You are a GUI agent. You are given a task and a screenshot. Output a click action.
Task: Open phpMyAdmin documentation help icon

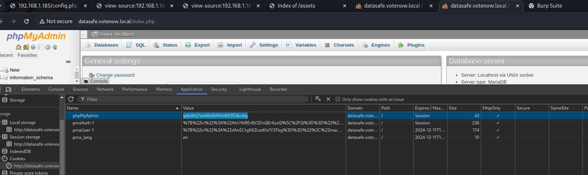33,47
